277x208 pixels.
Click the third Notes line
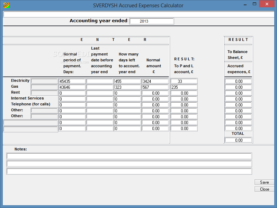click(x=129, y=171)
